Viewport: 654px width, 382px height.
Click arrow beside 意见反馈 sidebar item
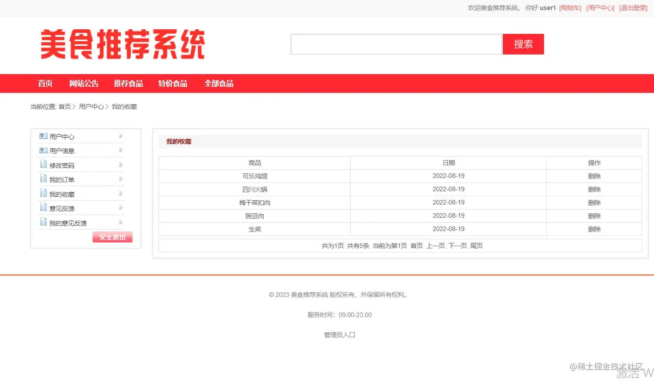pos(121,208)
